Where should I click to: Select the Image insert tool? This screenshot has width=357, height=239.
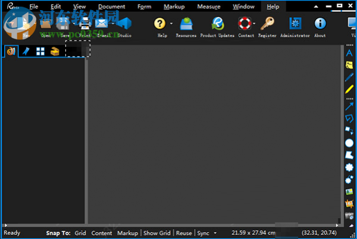(x=349, y=191)
